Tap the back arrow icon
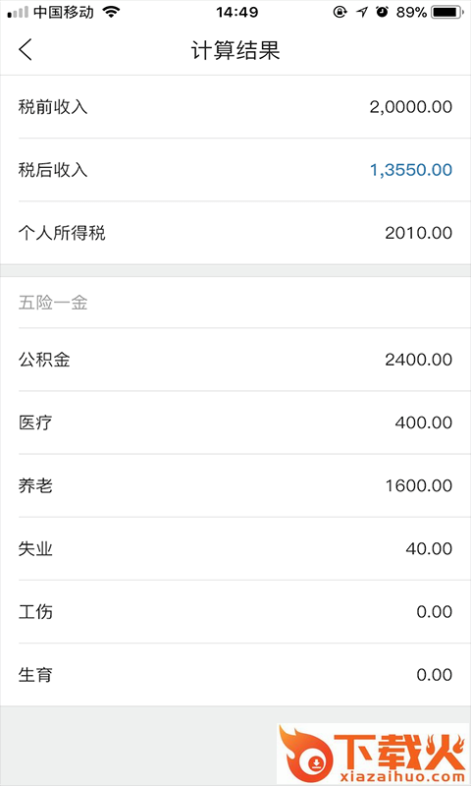This screenshot has width=471, height=786. coord(26,50)
